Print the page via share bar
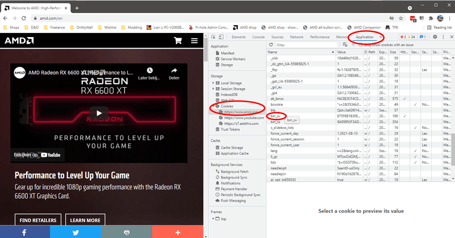Screen dimensions: 455x238 click(x=126, y=232)
